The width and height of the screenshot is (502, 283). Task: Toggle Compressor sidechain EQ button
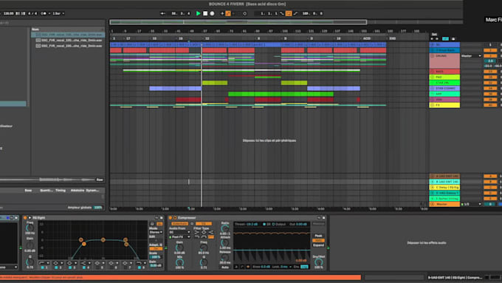click(x=204, y=223)
